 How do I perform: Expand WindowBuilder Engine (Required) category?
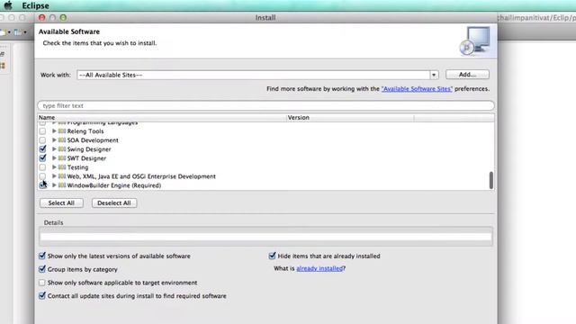(54, 185)
